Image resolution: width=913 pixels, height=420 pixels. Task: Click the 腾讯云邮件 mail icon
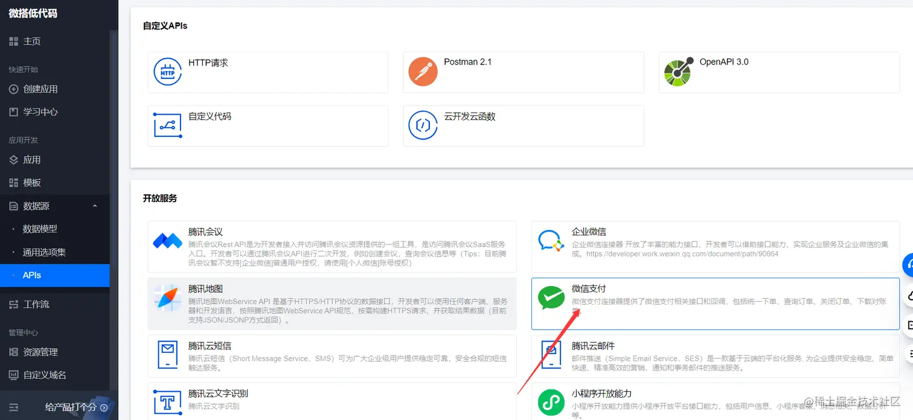[551, 355]
